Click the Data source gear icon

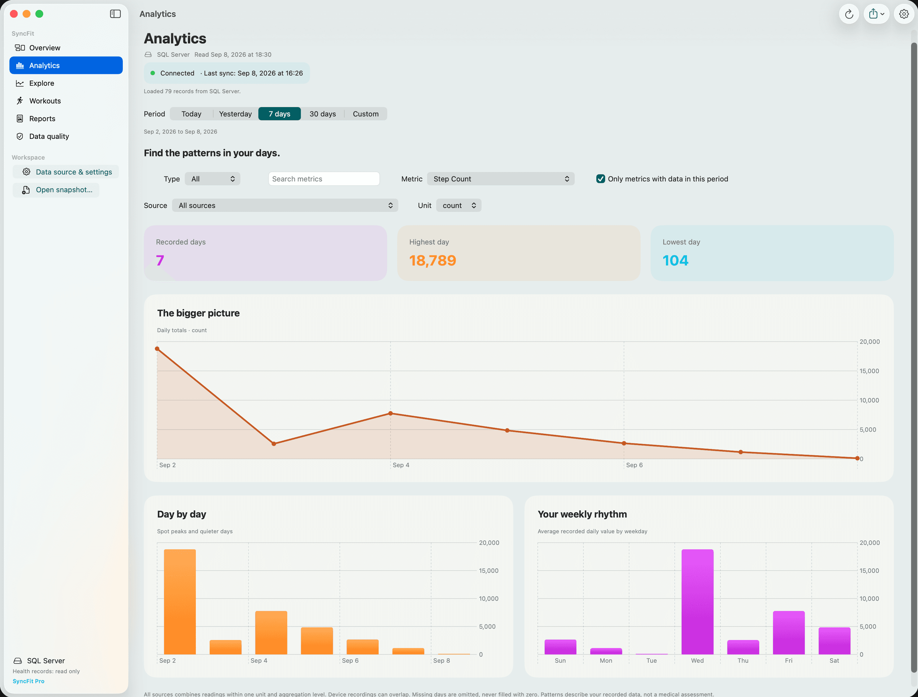coord(26,172)
